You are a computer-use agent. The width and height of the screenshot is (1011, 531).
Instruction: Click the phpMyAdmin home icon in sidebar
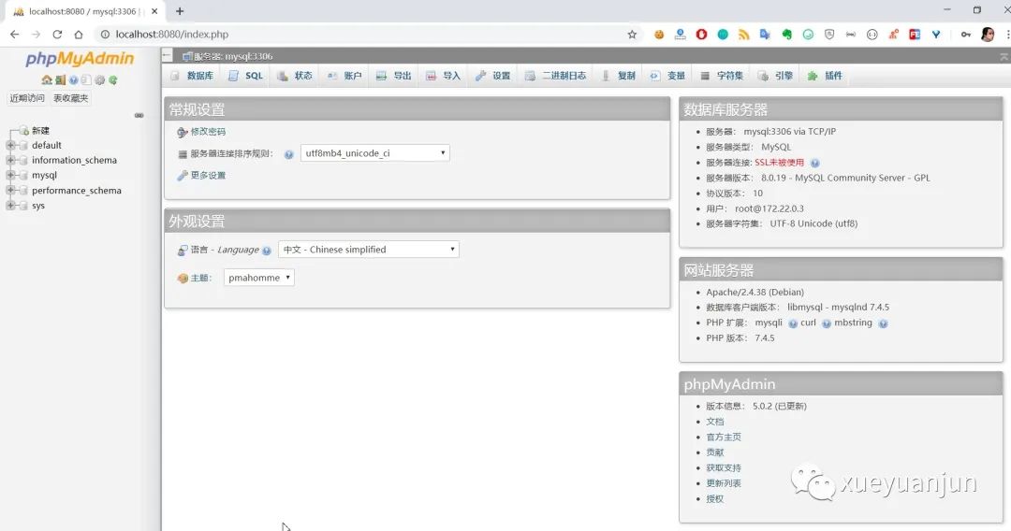click(x=47, y=80)
